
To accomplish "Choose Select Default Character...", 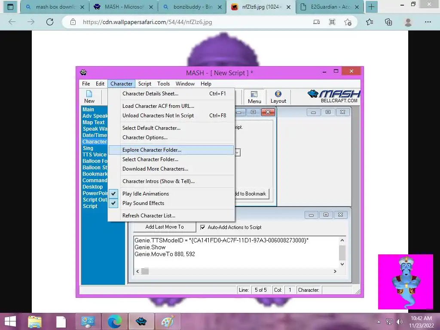I will [171, 128].
